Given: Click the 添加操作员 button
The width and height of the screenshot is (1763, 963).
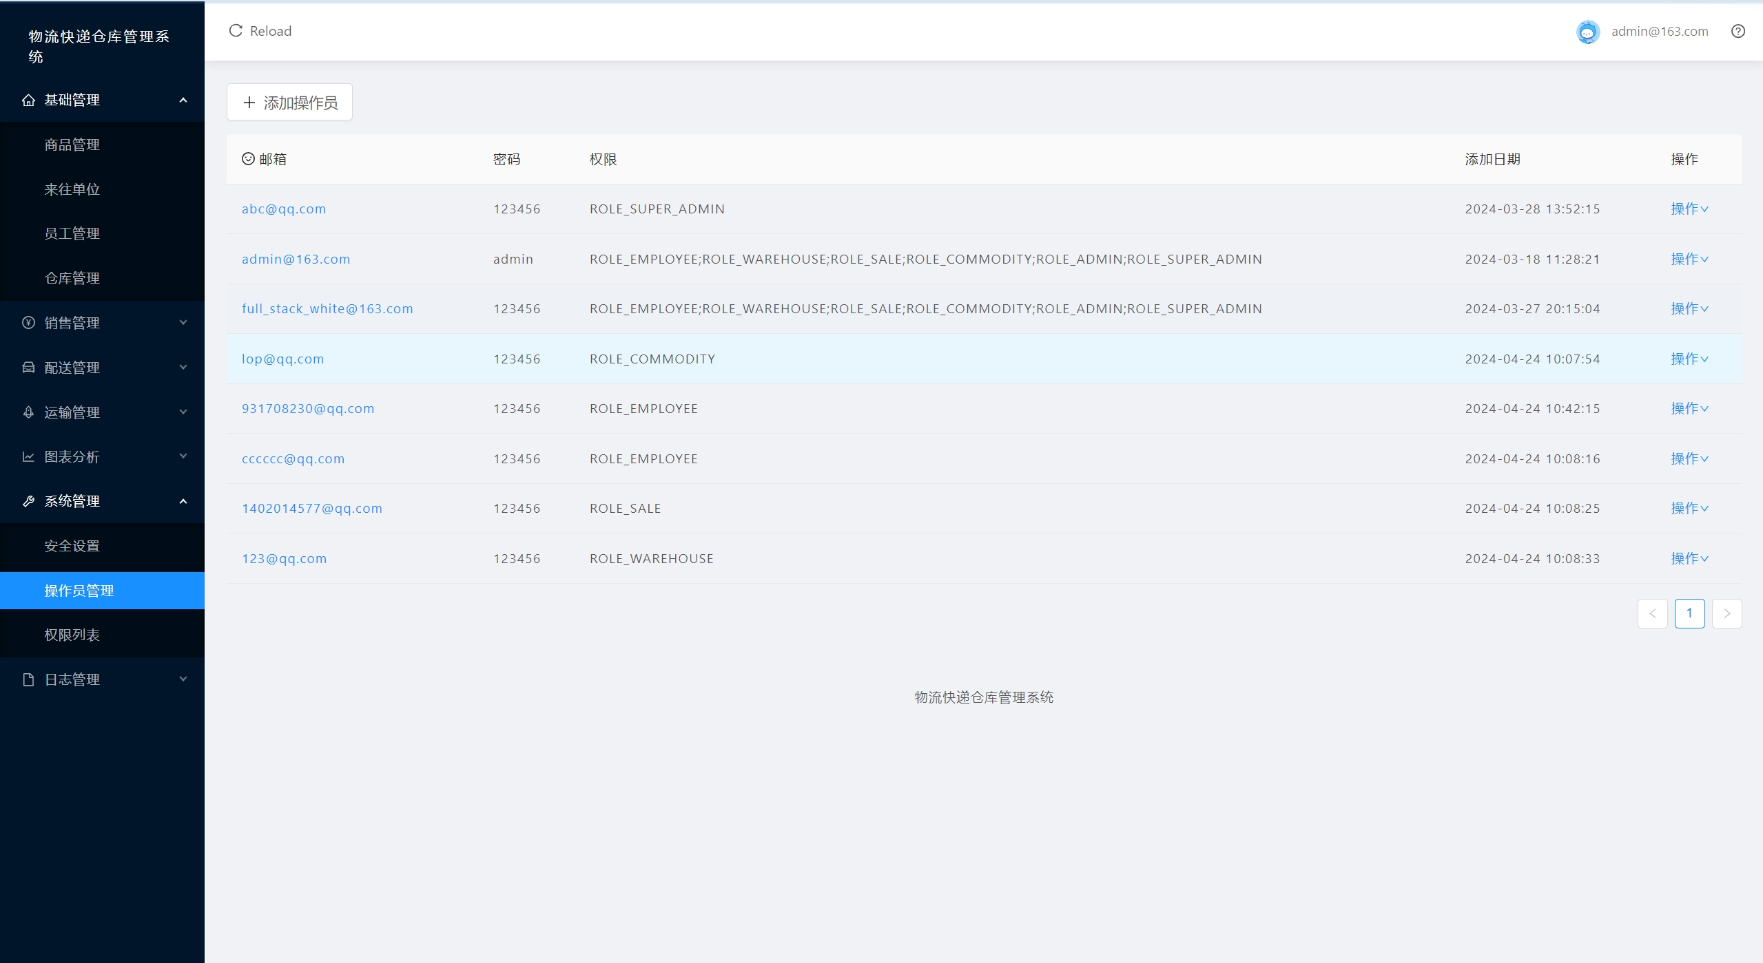Looking at the screenshot, I should (289, 103).
